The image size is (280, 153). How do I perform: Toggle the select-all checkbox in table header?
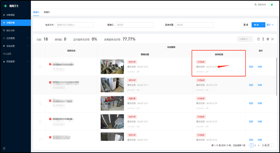39,51
